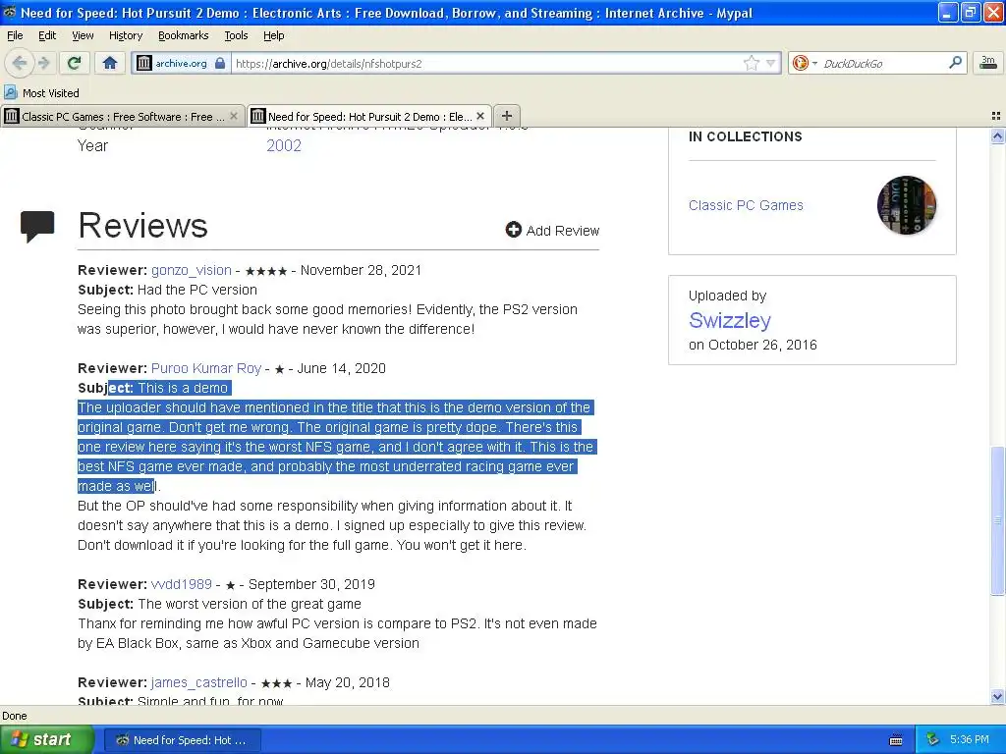1006x754 pixels.
Task: Reload the page with the refresh icon
Action: pos(74,63)
